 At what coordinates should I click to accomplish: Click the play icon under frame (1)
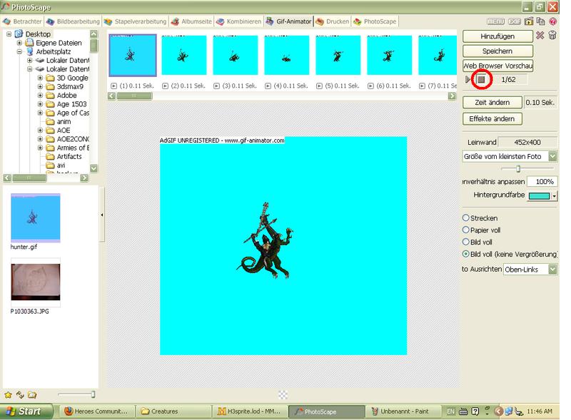(x=113, y=86)
